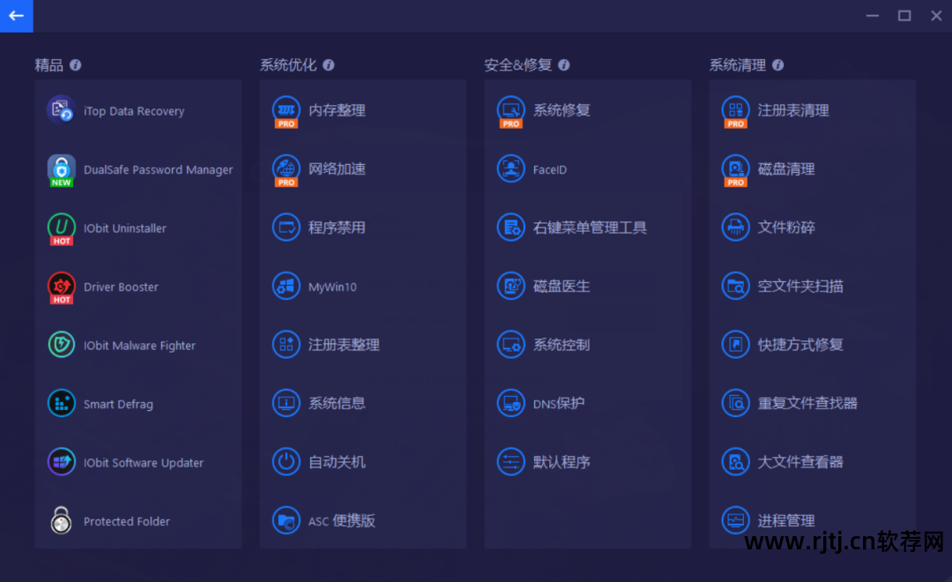
Task: Maximize the toolbox window
Action: click(x=904, y=16)
